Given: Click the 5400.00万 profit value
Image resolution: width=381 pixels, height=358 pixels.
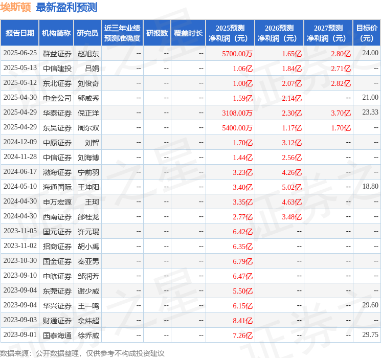Looking at the screenshot, I should tap(237, 128).
